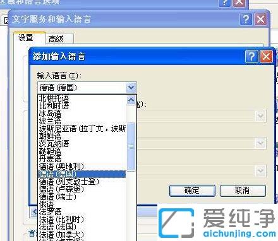Select 法语 (法国) in the list

coord(82,227)
